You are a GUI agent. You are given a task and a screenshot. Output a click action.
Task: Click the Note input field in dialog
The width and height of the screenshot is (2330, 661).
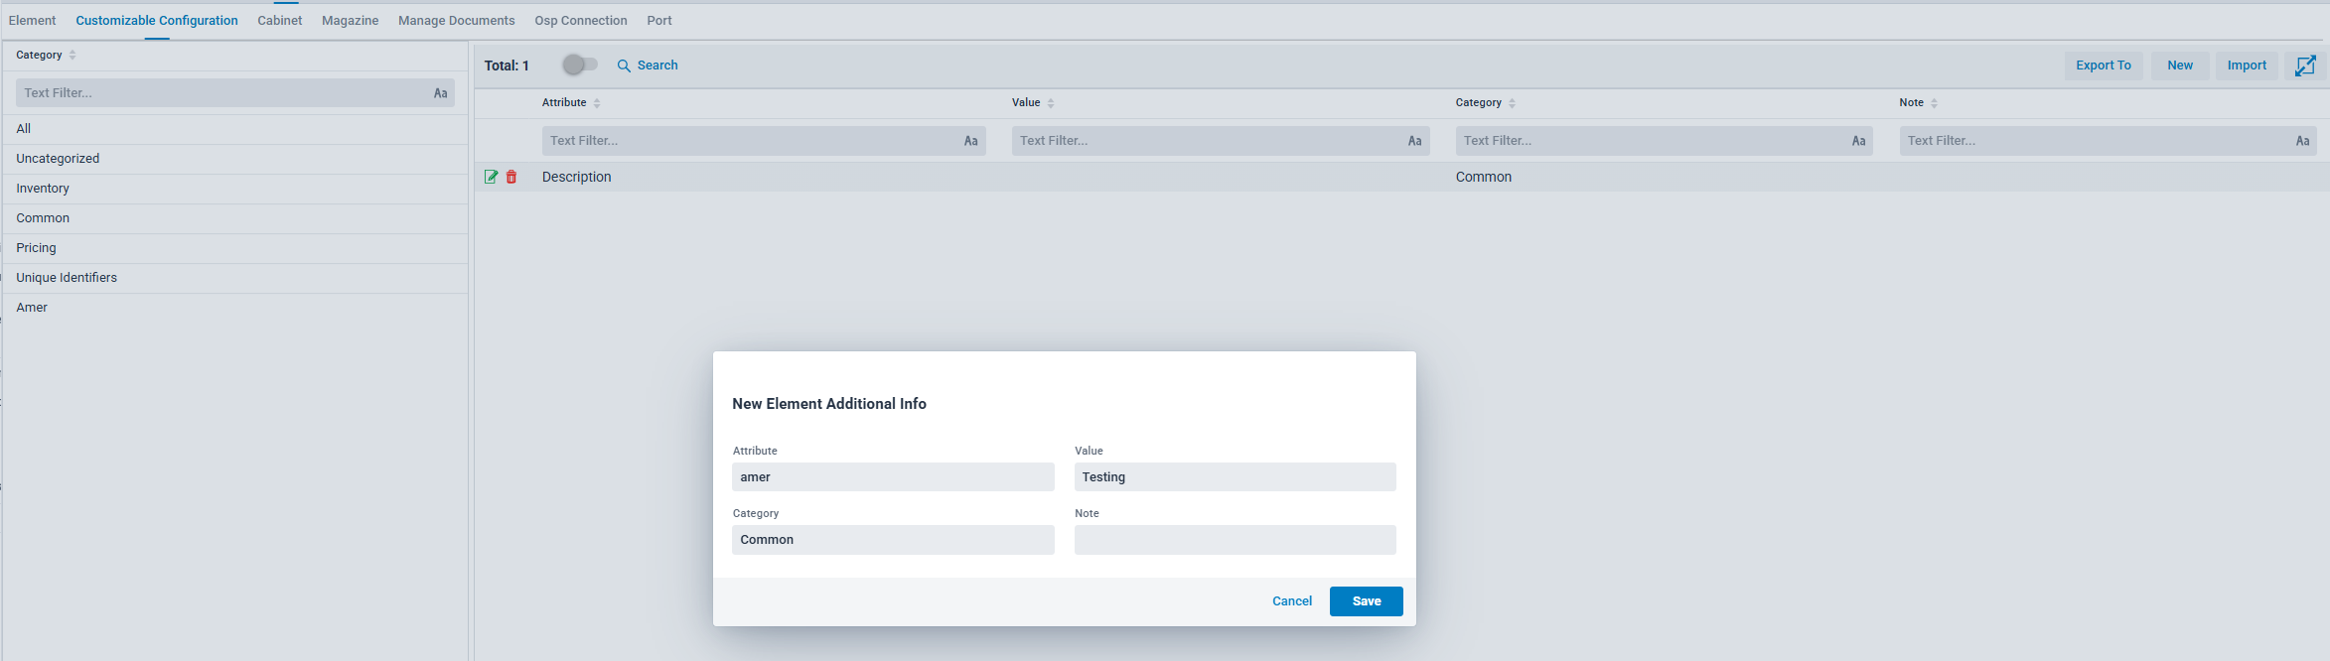click(x=1235, y=540)
